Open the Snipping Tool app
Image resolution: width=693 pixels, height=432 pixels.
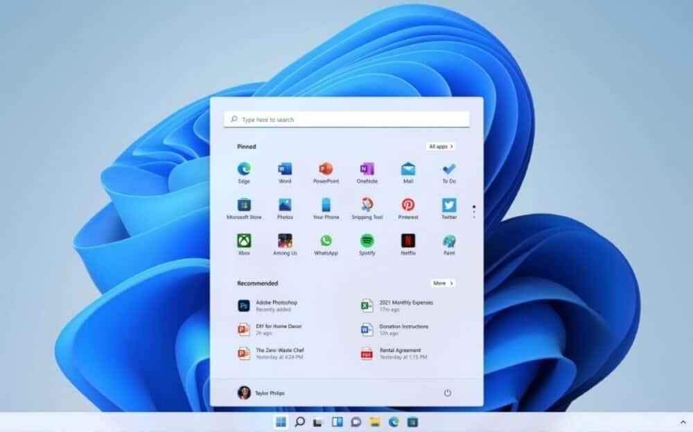point(367,206)
